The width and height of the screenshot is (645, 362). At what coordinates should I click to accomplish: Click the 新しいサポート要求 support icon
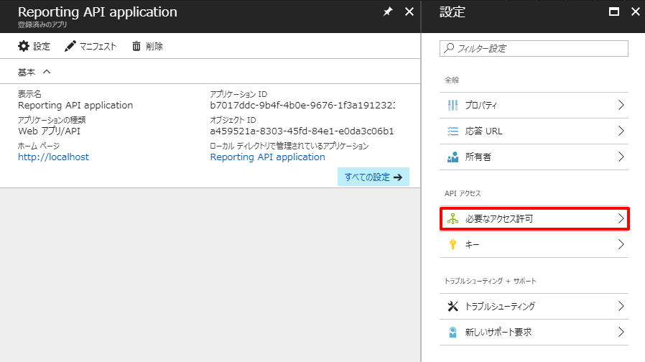[x=453, y=332]
